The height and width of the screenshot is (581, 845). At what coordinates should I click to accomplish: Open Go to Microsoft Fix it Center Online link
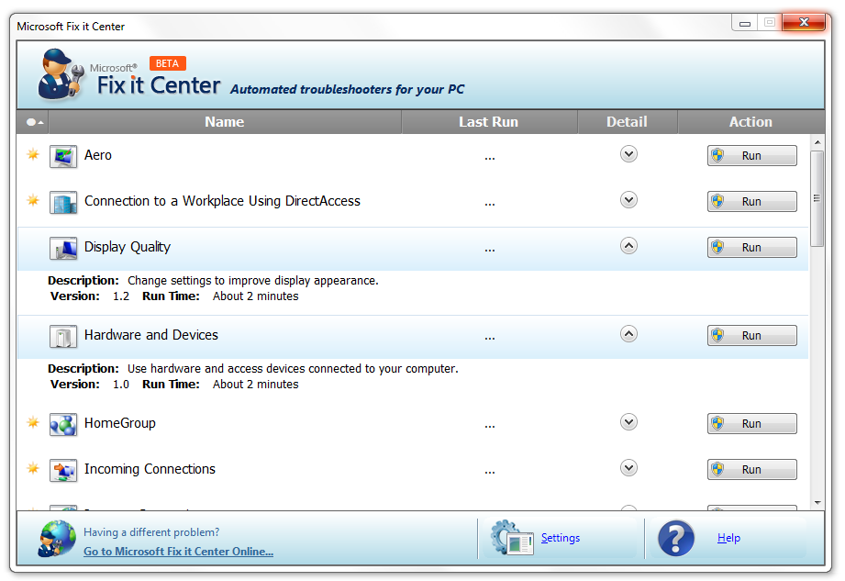pos(178,552)
